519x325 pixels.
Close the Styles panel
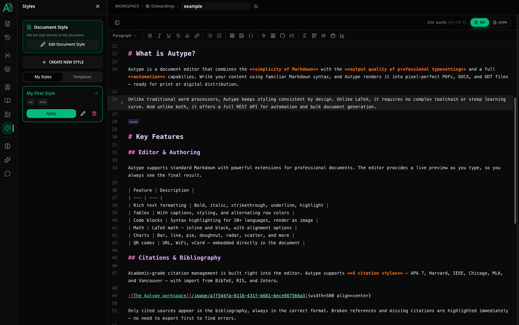[98, 6]
